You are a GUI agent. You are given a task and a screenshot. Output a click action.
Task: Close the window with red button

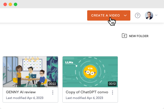[x=5, y=4]
